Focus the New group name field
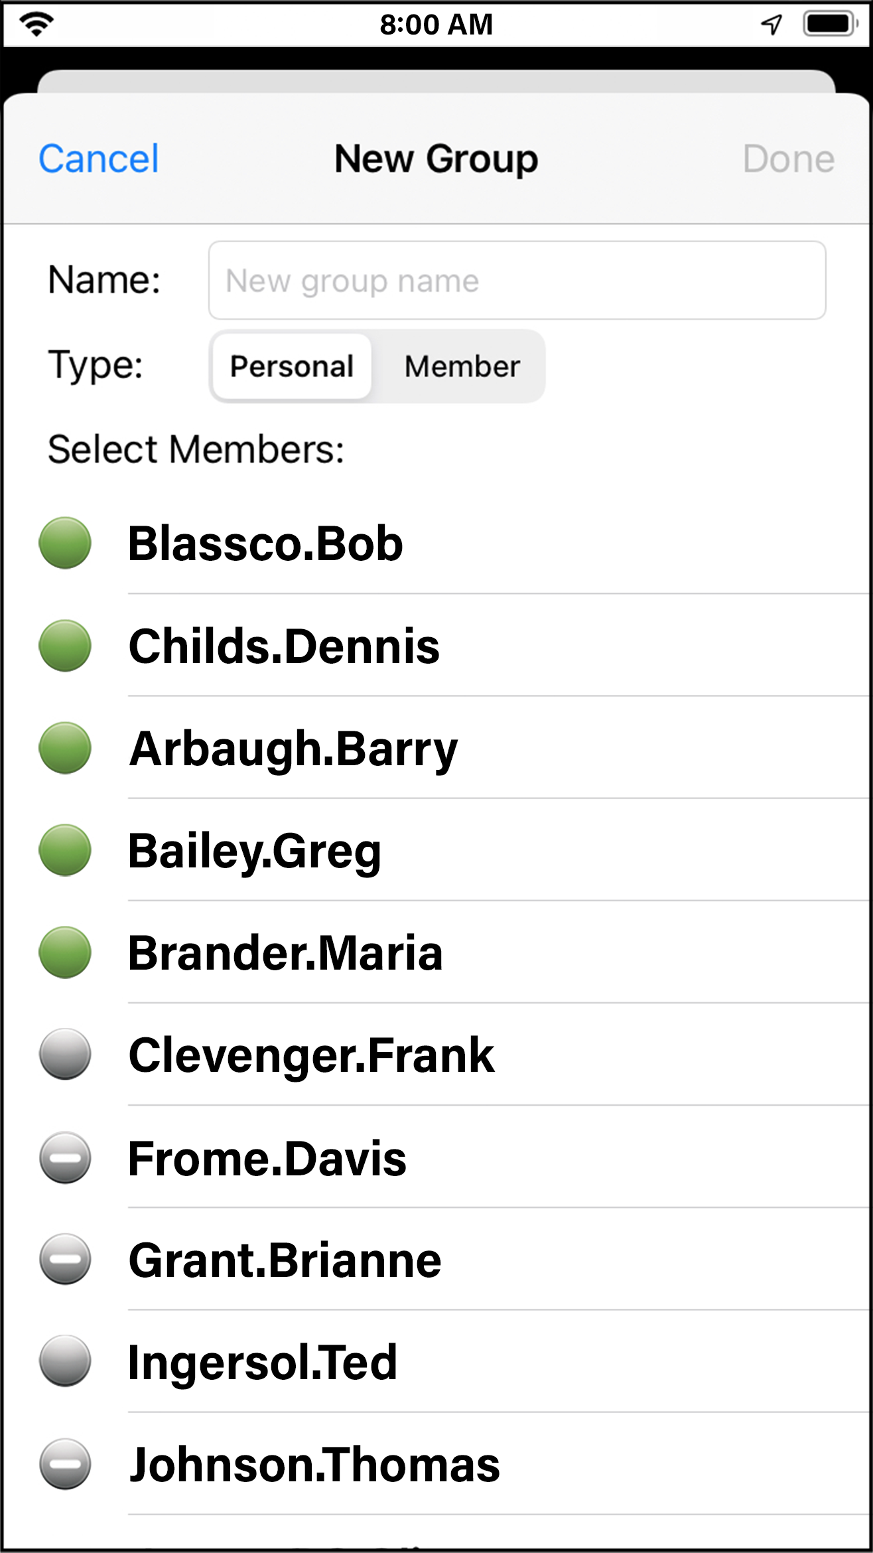This screenshot has width=873, height=1553. 517,281
